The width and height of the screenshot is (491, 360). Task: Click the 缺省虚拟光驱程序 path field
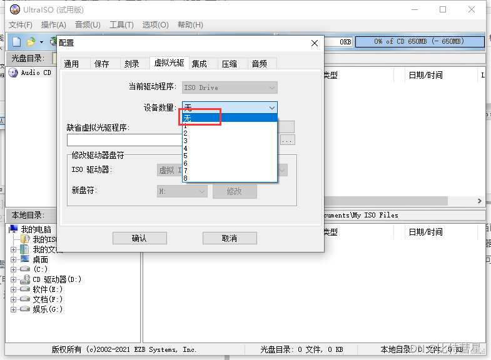pyautogui.click(x=124, y=140)
